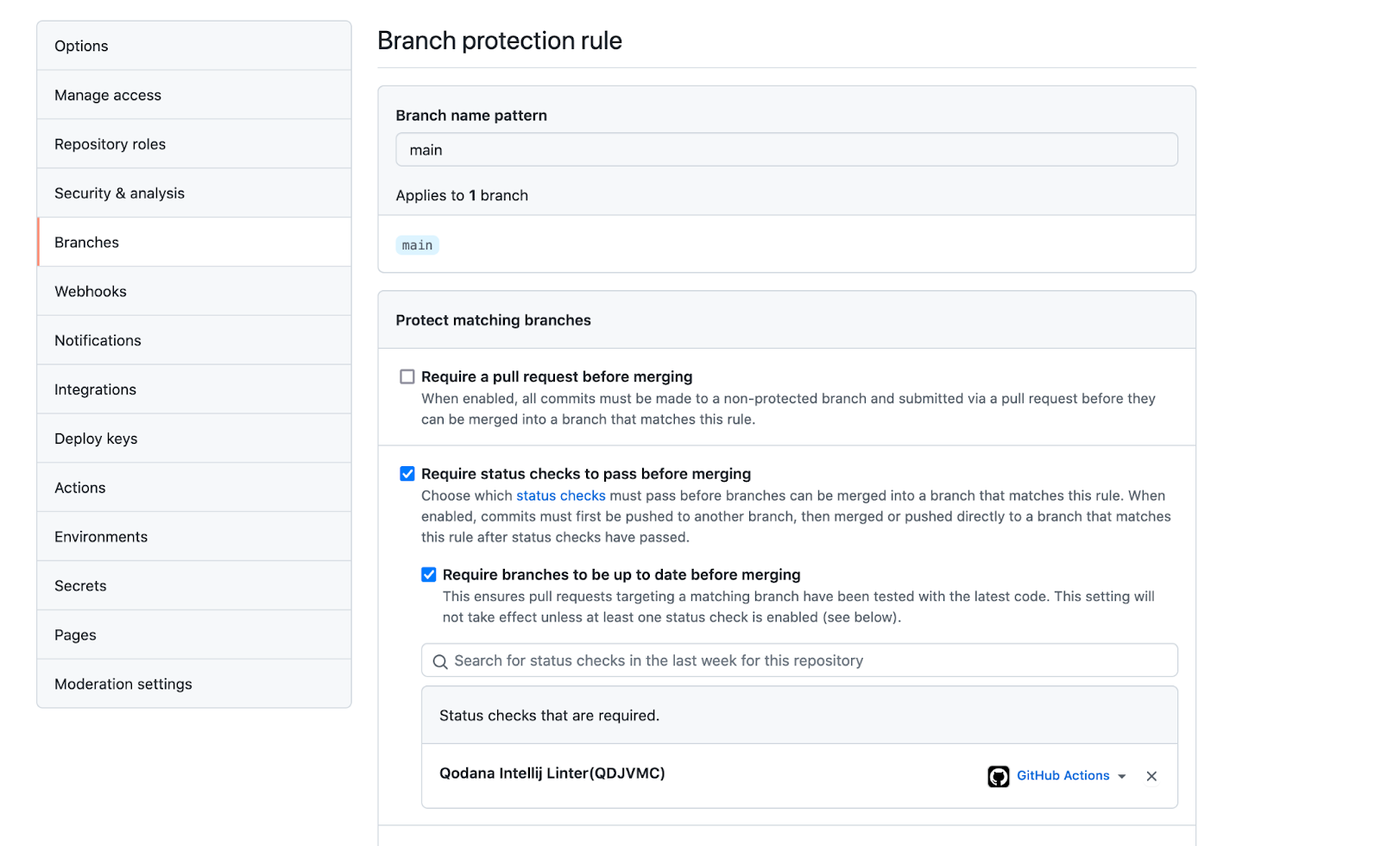This screenshot has width=1381, height=846.
Task: Click the main branch label
Action: (x=417, y=245)
